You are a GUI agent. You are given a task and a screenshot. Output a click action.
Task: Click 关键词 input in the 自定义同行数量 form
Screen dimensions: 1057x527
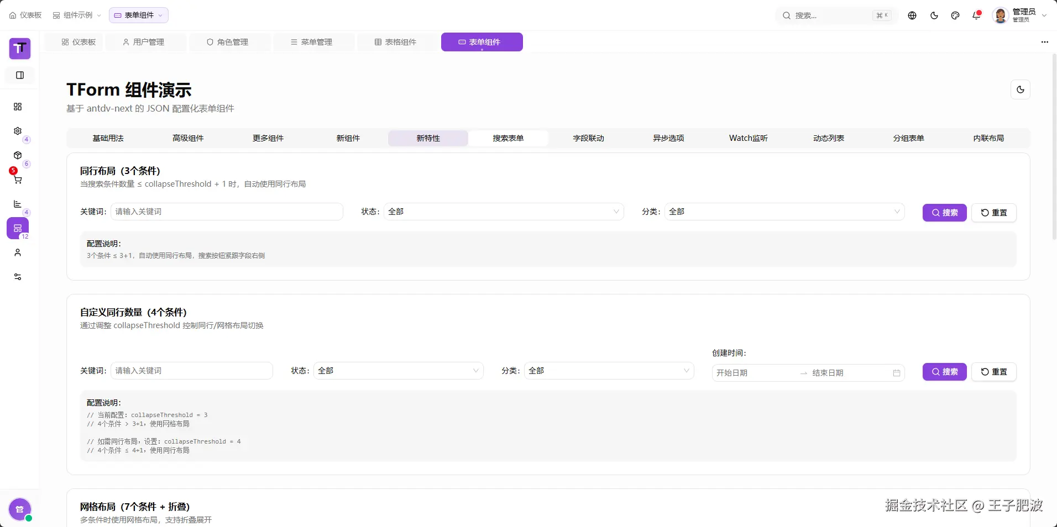pyautogui.click(x=192, y=371)
